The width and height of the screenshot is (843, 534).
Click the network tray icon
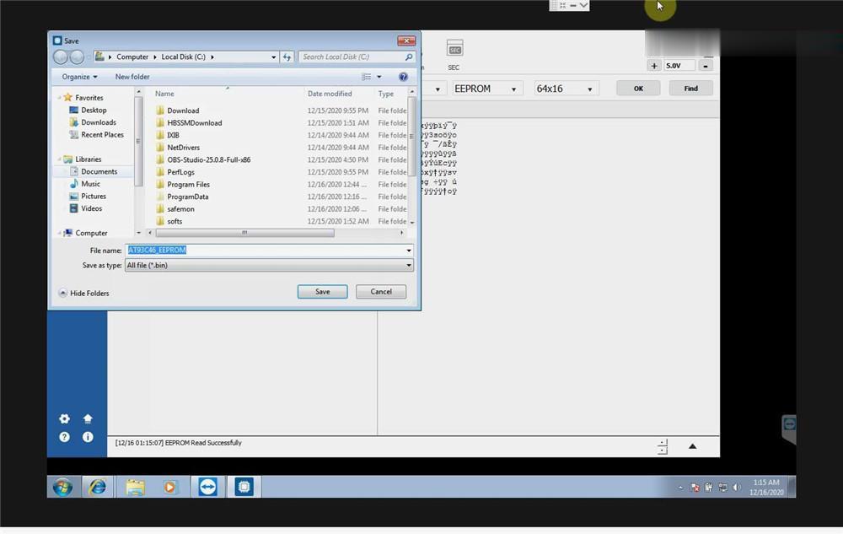pos(722,488)
